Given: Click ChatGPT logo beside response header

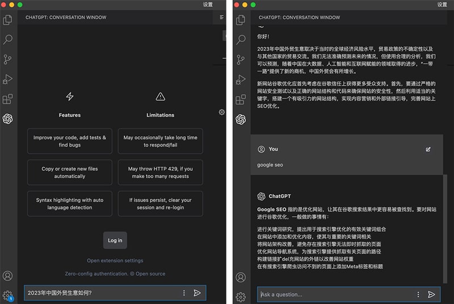Looking at the screenshot, I should [261, 196].
